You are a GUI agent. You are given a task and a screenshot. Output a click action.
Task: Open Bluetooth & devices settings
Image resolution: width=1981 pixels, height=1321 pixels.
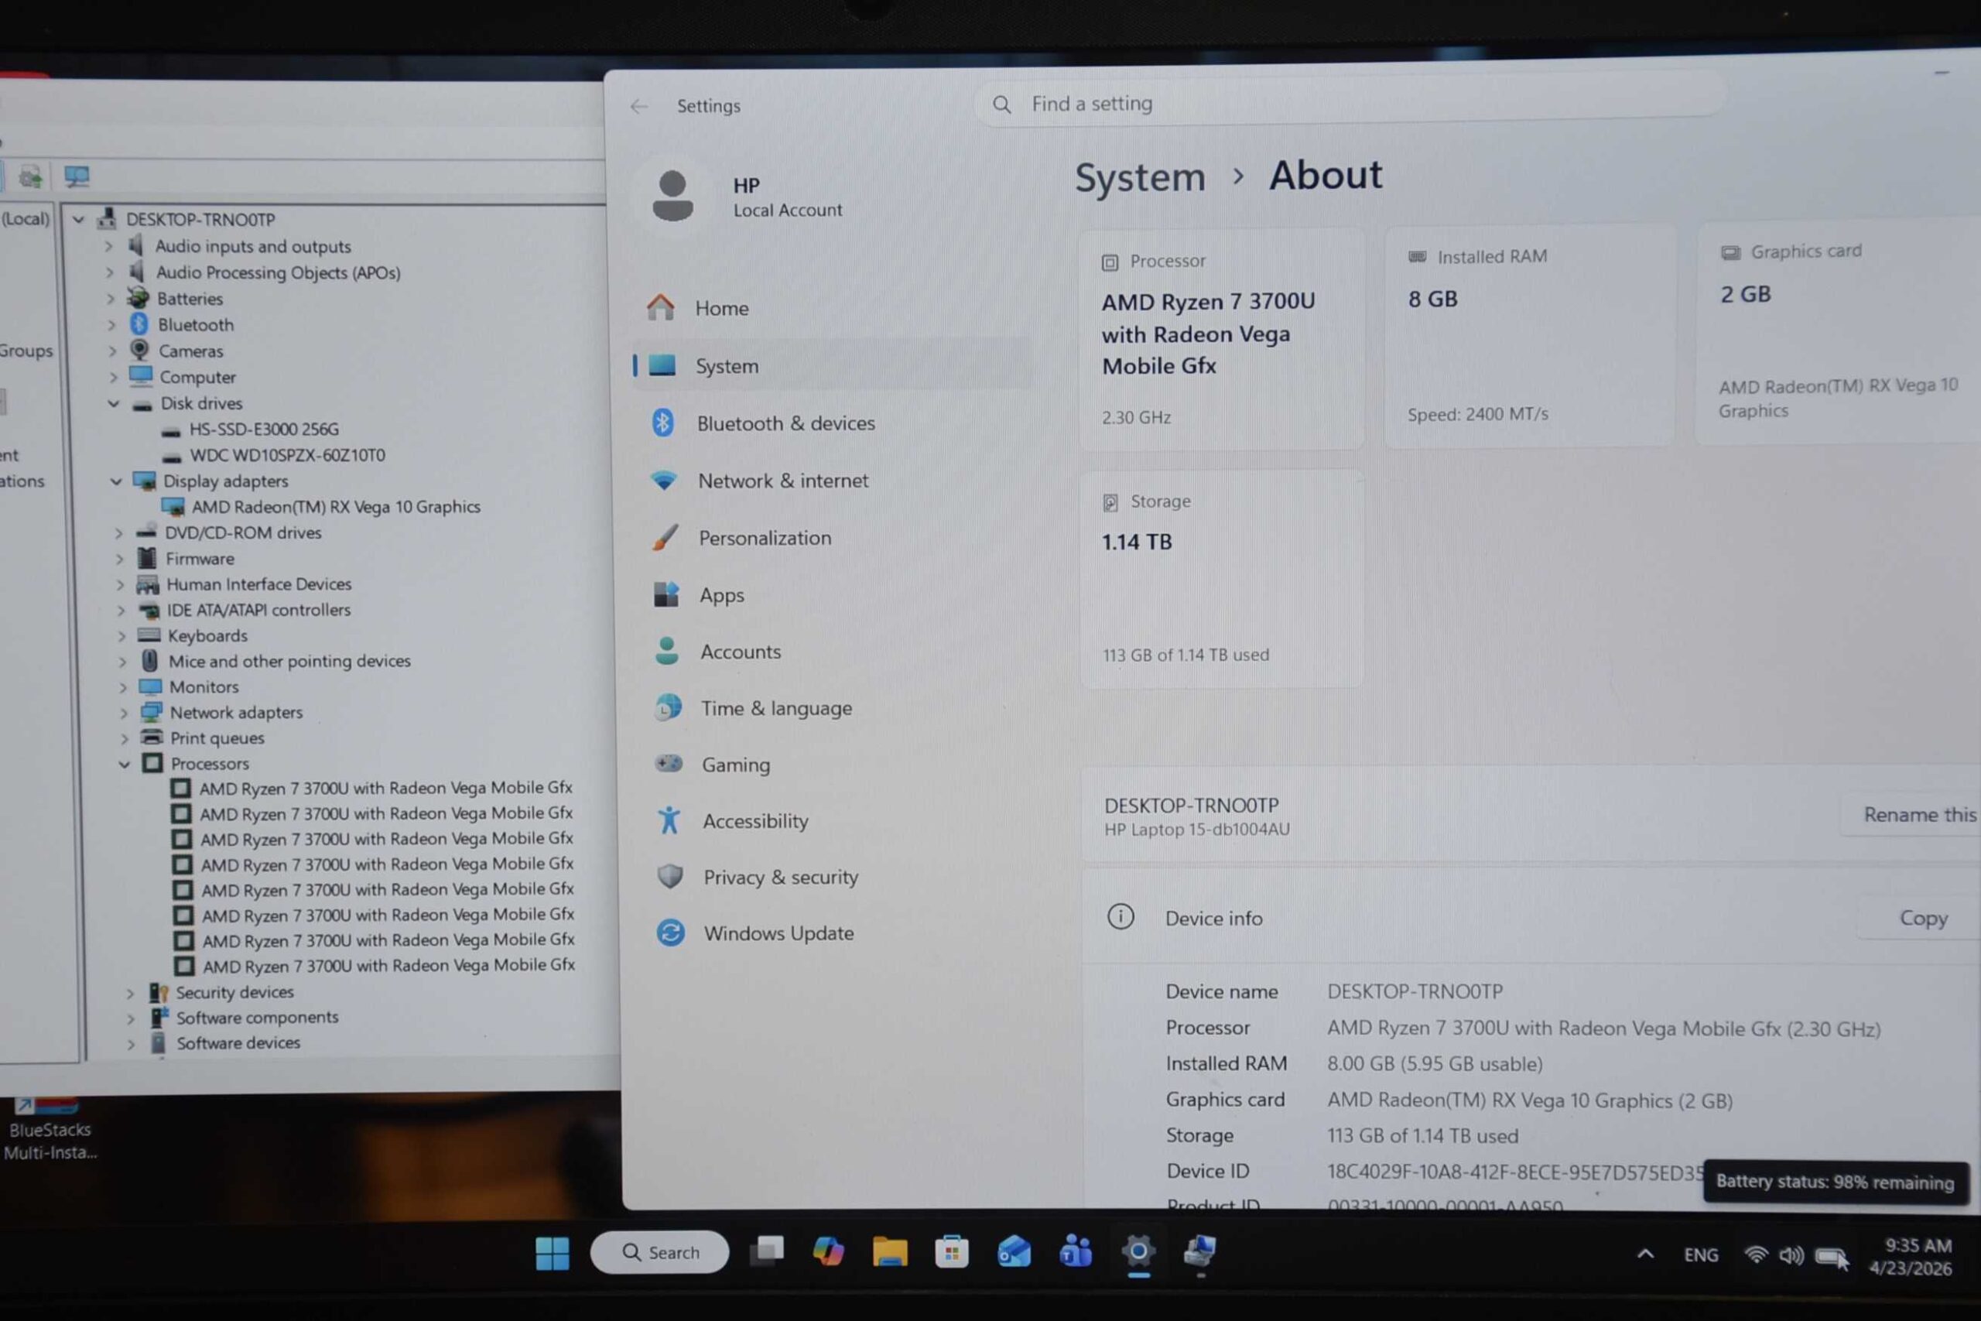coord(785,423)
